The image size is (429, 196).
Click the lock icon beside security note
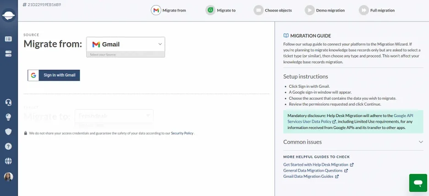pos(26,133)
